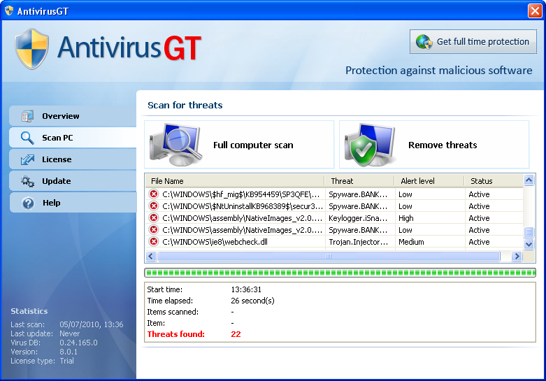Click red X icon for webcheck.dll row

tap(154, 241)
